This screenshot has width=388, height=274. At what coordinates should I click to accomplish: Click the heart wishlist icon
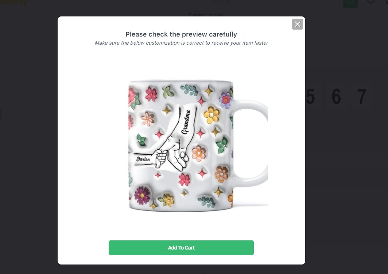pos(370,2)
